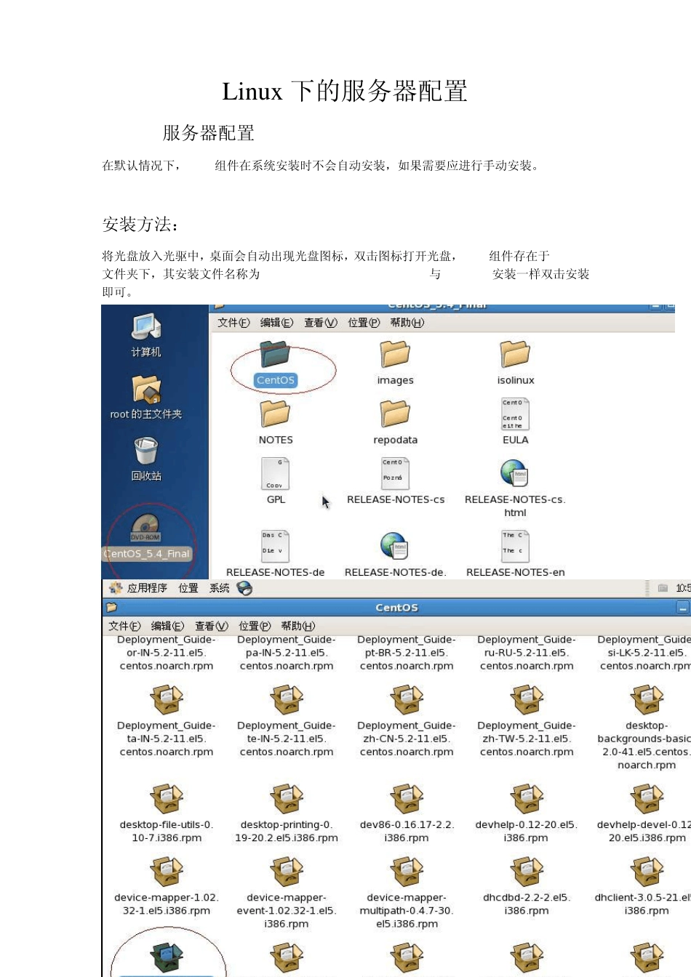691x977 pixels.
Task: Open 编辑(E) menu in CentOS_5.4_Final window
Action: click(276, 323)
